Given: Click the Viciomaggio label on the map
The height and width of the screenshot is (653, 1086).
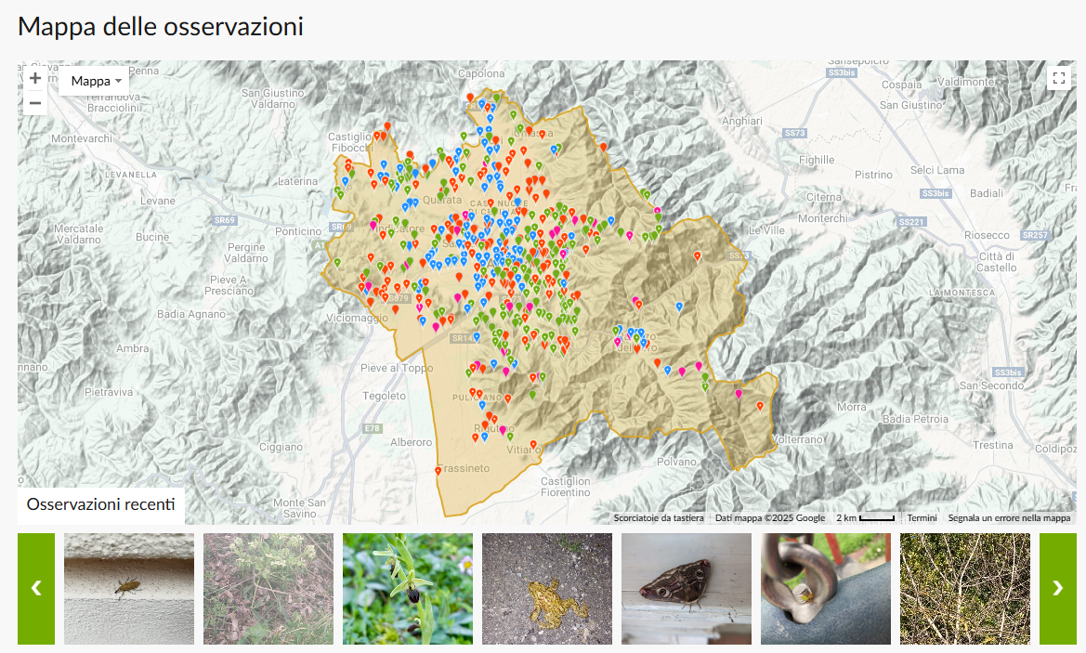Looking at the screenshot, I should 358,318.
